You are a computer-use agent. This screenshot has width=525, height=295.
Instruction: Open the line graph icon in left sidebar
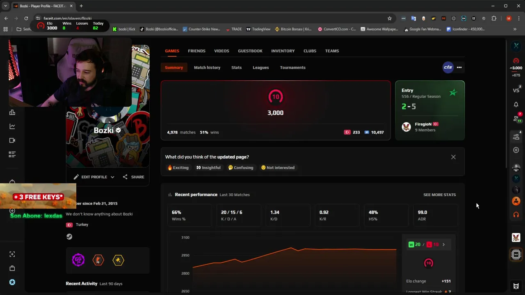tap(12, 127)
